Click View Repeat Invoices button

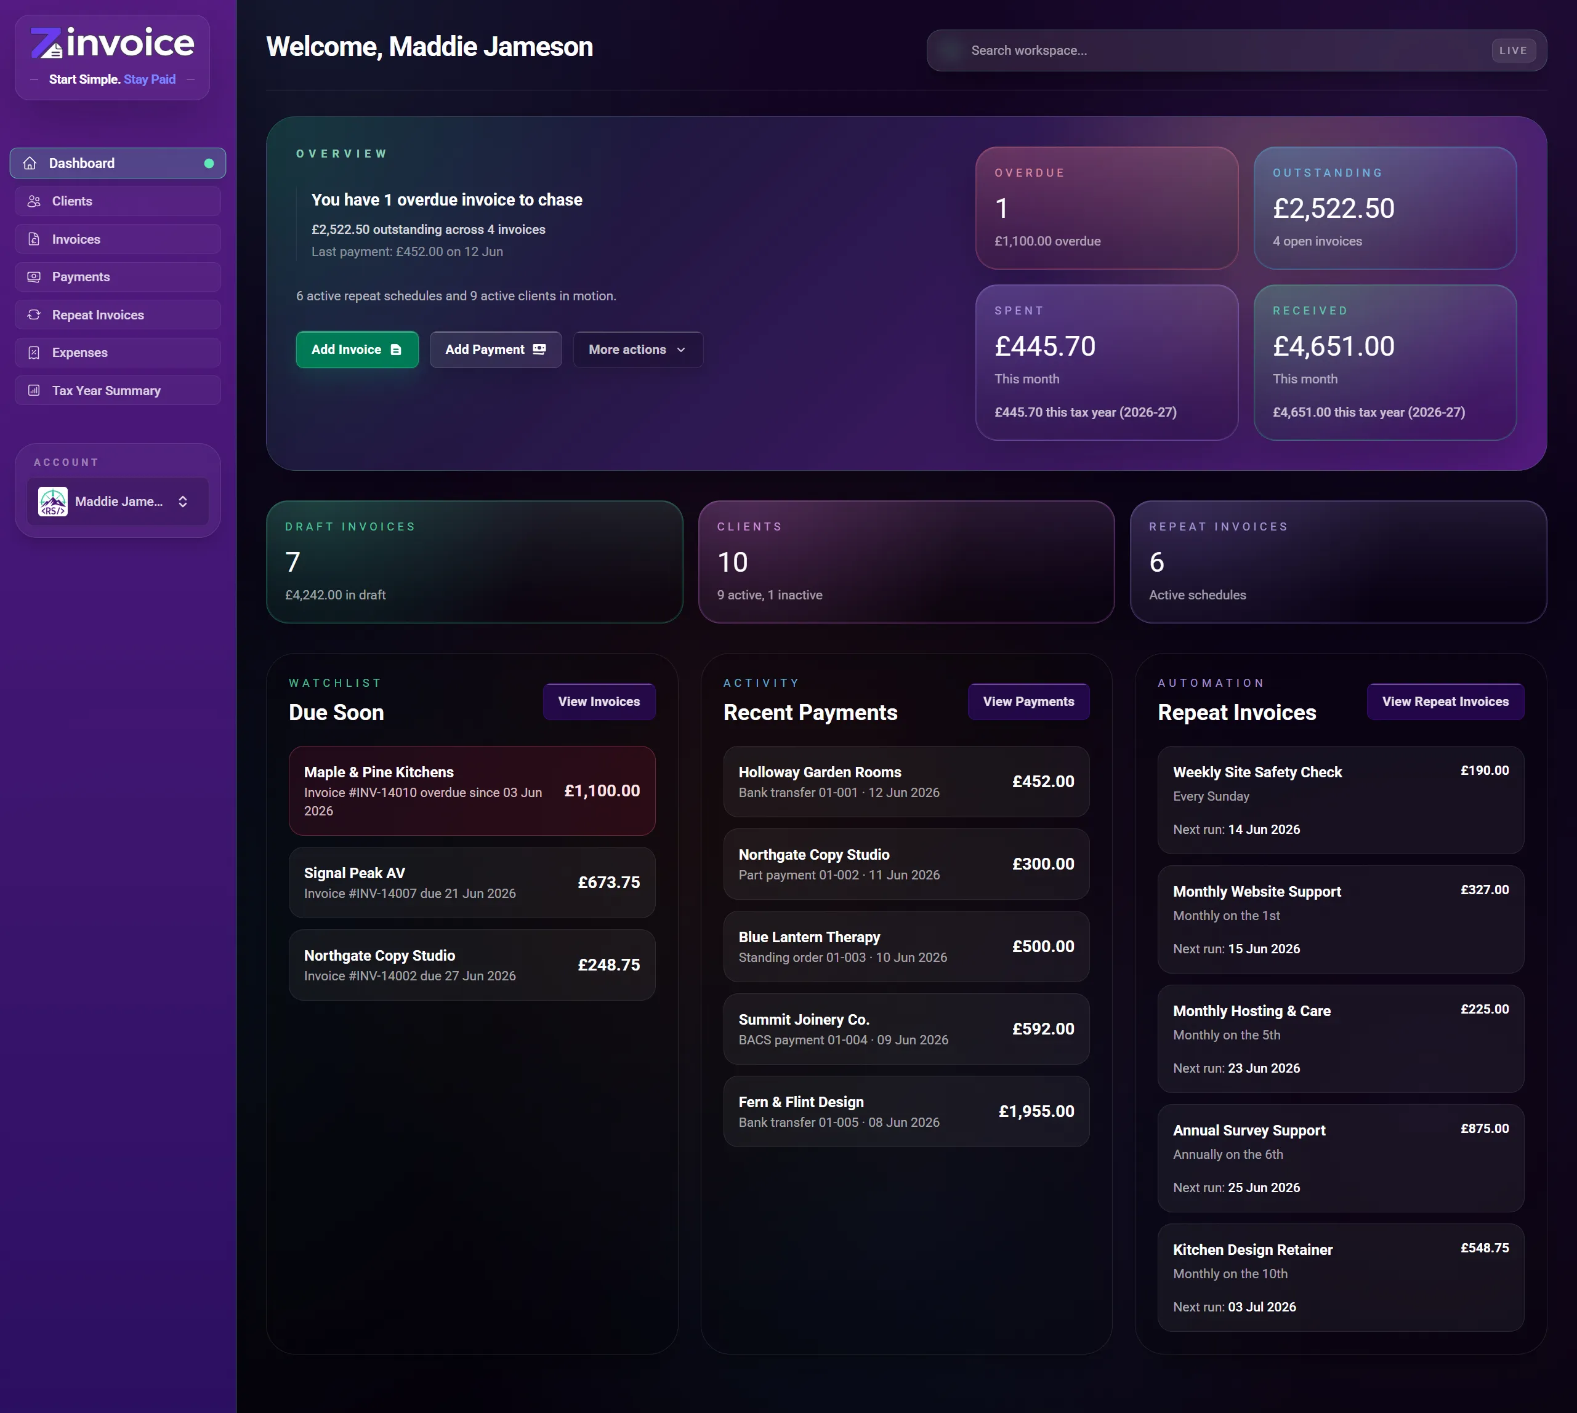click(x=1446, y=702)
